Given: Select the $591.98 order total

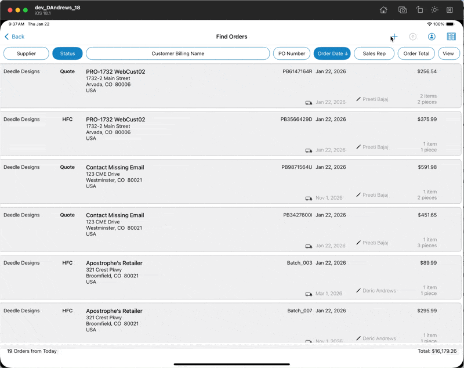Looking at the screenshot, I should (427, 167).
